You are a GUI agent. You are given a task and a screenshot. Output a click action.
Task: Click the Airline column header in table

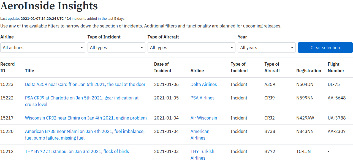point(197,71)
